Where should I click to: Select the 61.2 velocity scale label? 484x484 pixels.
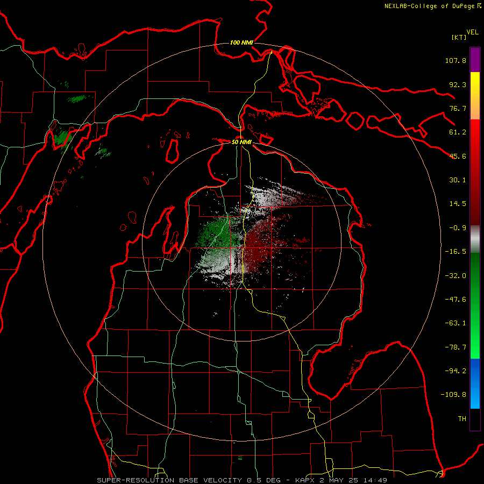point(458,132)
